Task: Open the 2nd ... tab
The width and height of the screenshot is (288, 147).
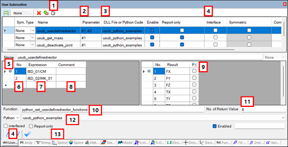Action: tap(256, 142)
